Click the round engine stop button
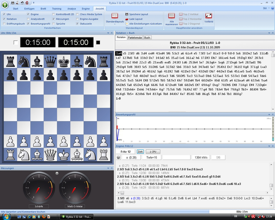The width and height of the screenshot is (275, 220). click(118, 158)
